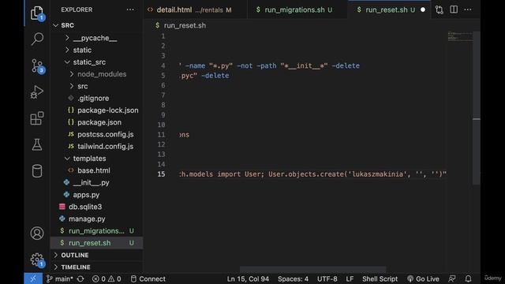Open the Explorer view in activity bar
This screenshot has width=505, height=284.
[37, 13]
